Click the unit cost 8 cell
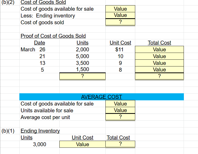The height and width of the screenshot is (154, 198). 120,70
